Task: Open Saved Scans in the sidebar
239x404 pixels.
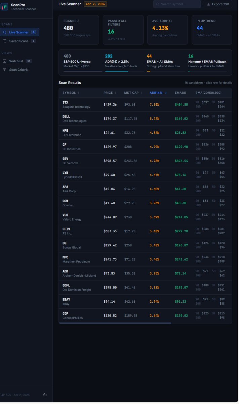Action: pos(19,41)
